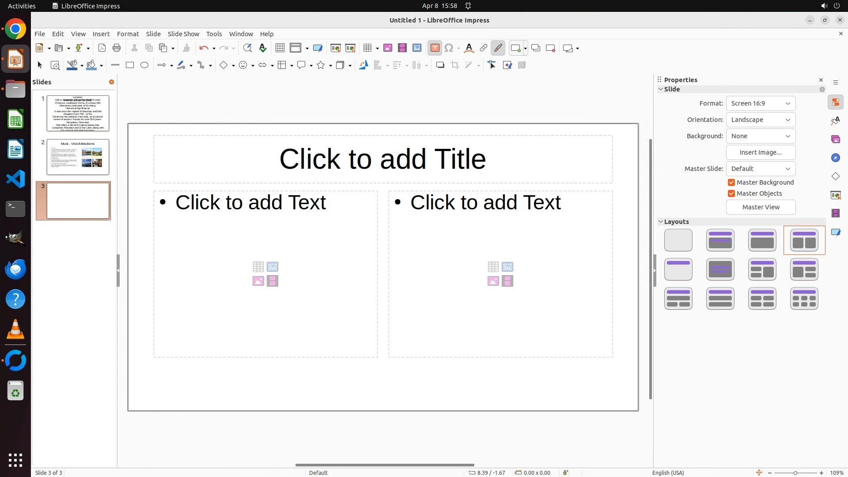Click the Insert Hyperlink icon
The width and height of the screenshot is (848, 477).
(x=484, y=48)
